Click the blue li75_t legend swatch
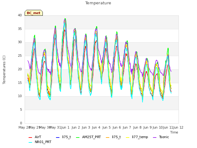The height and width of the screenshot is (148, 197). 58,138
